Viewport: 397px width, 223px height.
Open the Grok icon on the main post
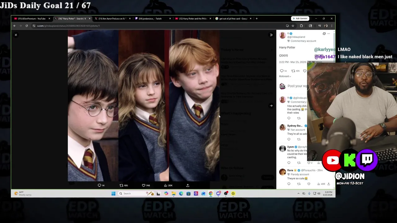coord(324,34)
